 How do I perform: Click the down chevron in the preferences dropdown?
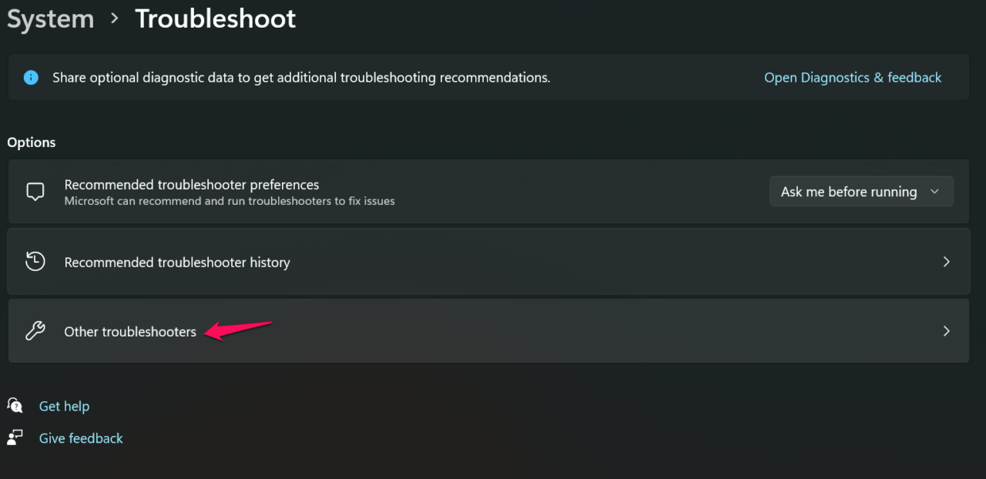coord(934,192)
